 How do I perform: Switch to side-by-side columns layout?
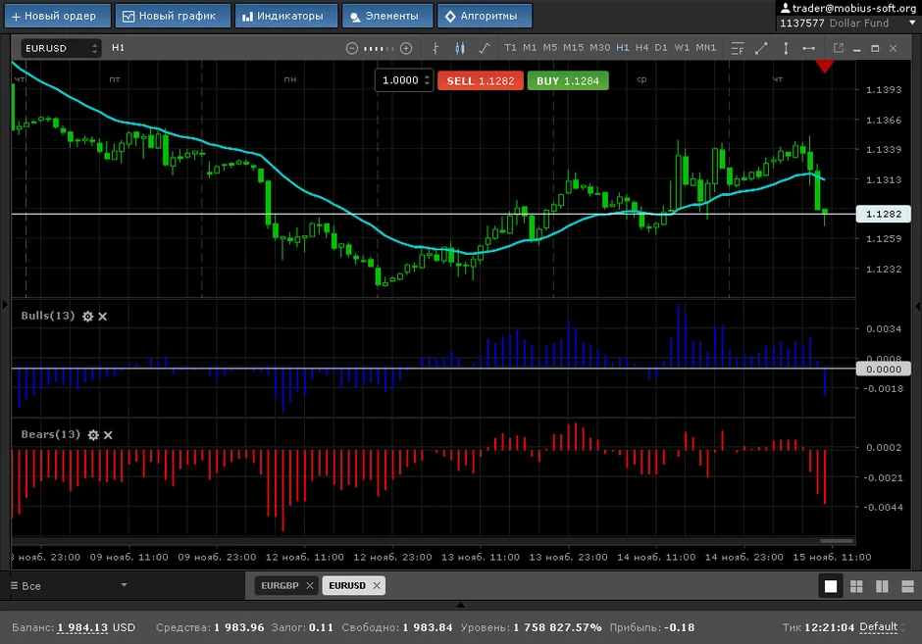pos(882,586)
